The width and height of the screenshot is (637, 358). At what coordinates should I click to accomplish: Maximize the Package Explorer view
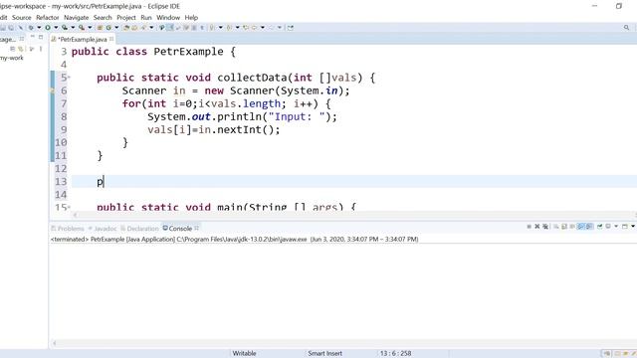[41, 38]
